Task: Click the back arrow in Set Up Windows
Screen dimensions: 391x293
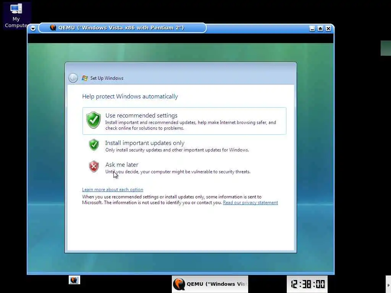Action: point(73,78)
